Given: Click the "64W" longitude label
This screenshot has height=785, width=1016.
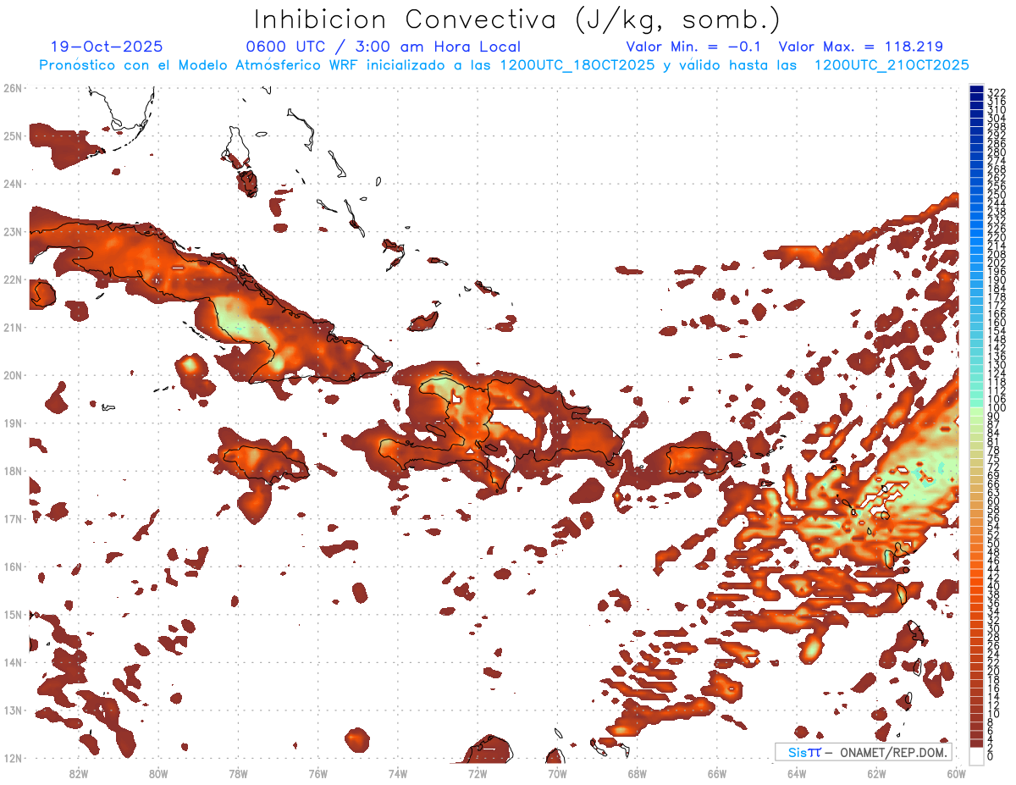Looking at the screenshot, I should pos(797,773).
